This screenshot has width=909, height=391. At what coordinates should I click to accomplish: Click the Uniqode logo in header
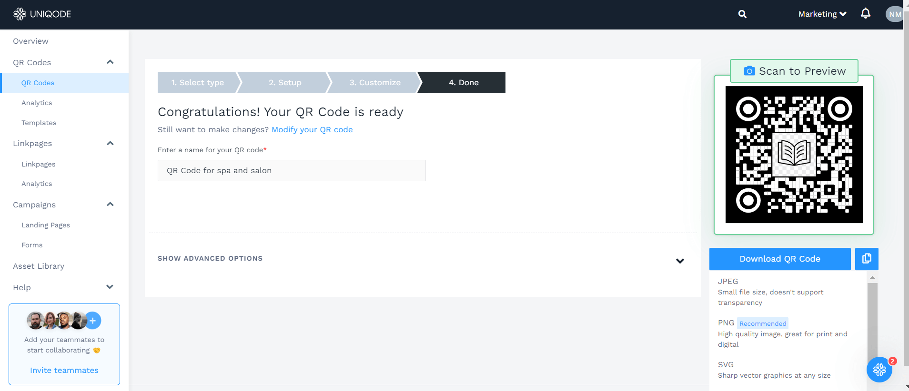tap(42, 14)
